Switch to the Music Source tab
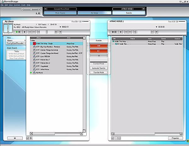Screen dimensions: 189x146 pyautogui.click(x=61, y=13)
